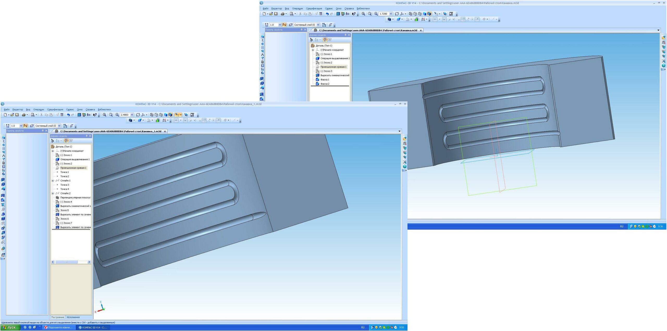This screenshot has height=331, width=667.
Task: Click the context help arrow icon in the Канавка_1 window
Action: [95, 115]
